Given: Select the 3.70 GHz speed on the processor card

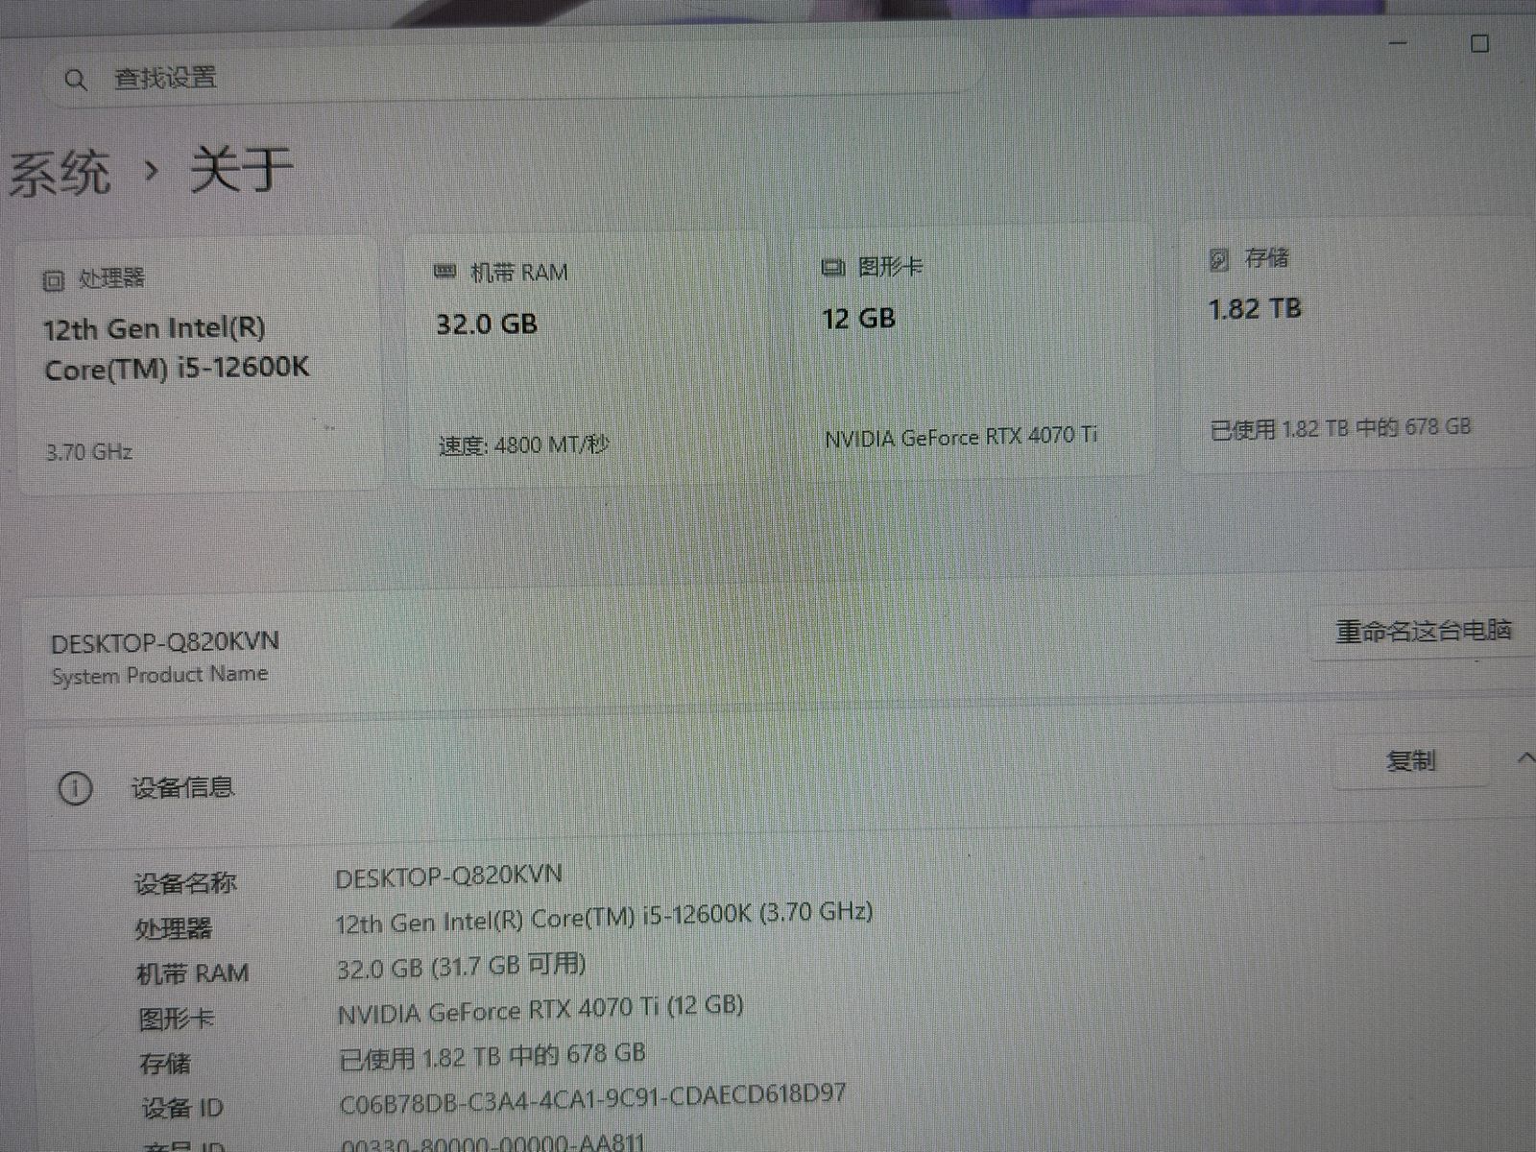Looking at the screenshot, I should [x=89, y=451].
